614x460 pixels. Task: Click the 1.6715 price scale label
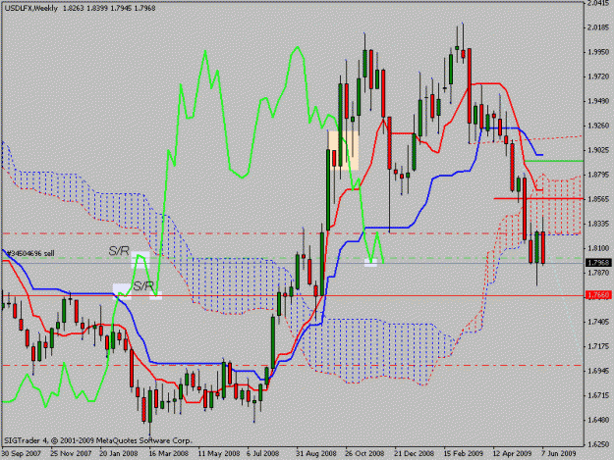[599, 396]
